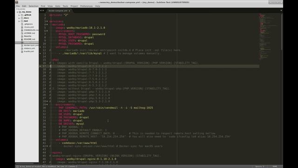Open the Tools menu
The image size is (298, 168).
(65, 6)
